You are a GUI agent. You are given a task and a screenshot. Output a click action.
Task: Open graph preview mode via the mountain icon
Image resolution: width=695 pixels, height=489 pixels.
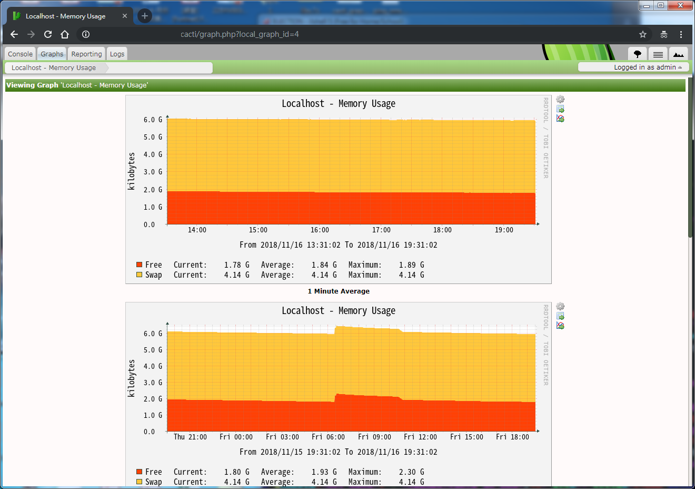click(678, 54)
